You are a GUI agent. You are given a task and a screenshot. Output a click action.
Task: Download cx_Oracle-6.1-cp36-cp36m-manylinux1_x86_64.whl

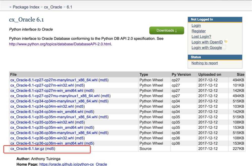click(54, 133)
